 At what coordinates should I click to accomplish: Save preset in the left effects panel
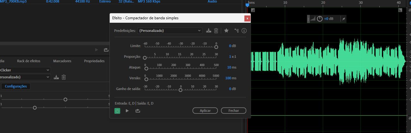tap(56, 77)
